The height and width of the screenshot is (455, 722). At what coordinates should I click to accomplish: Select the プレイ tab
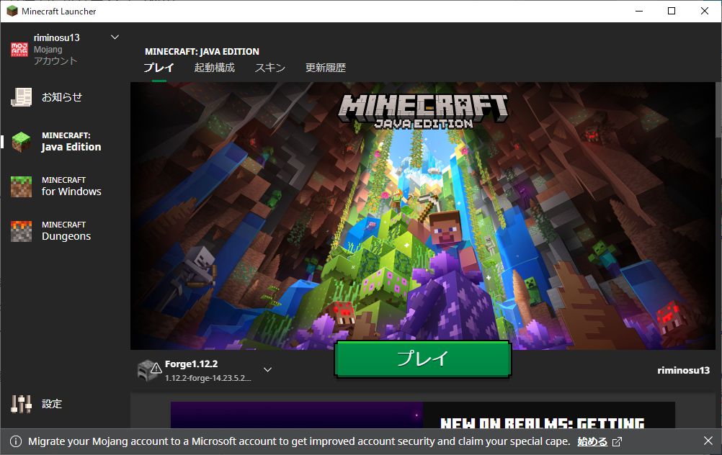click(159, 67)
